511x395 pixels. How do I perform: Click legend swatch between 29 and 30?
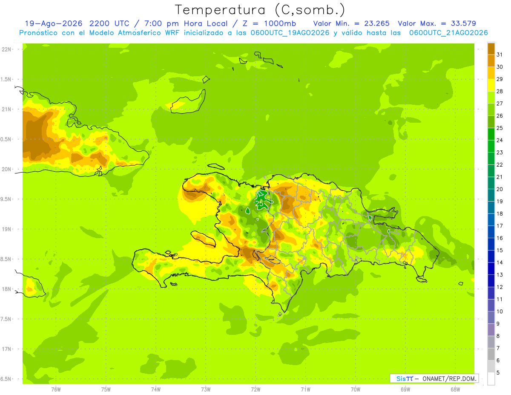[x=491, y=73]
